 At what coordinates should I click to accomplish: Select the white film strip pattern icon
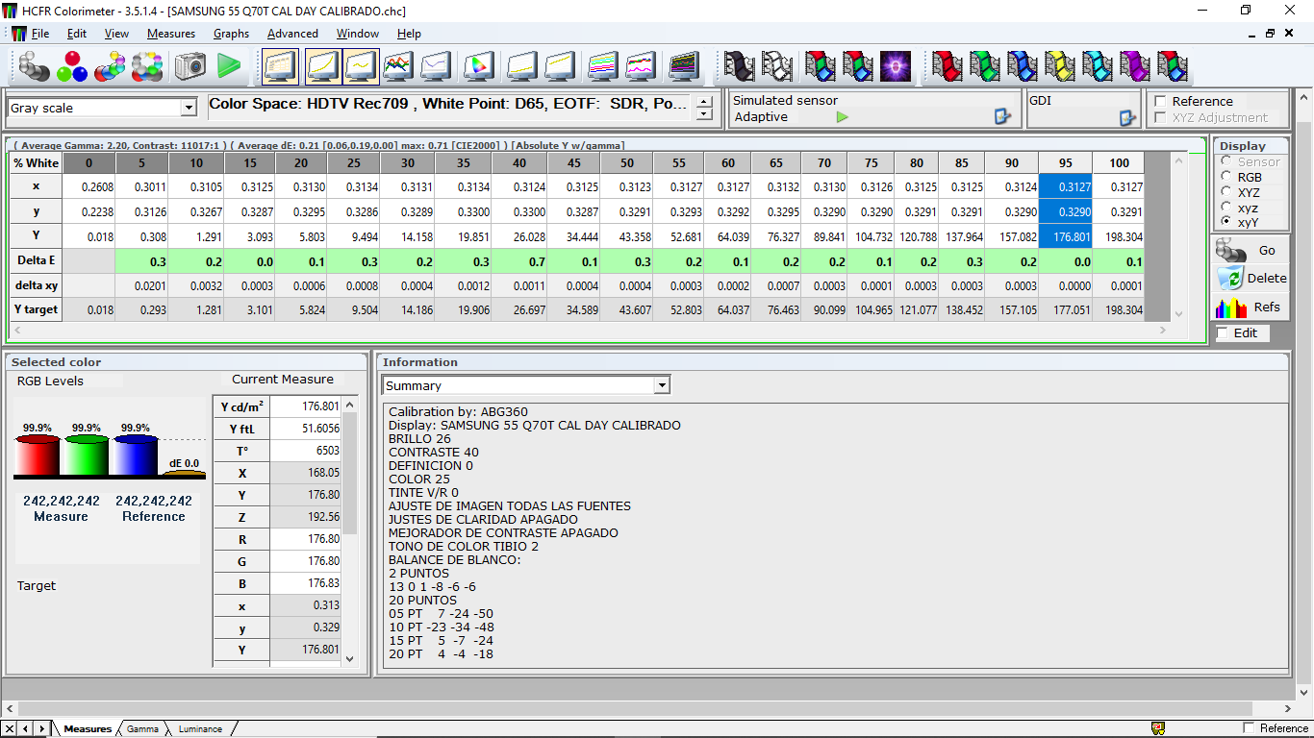777,65
